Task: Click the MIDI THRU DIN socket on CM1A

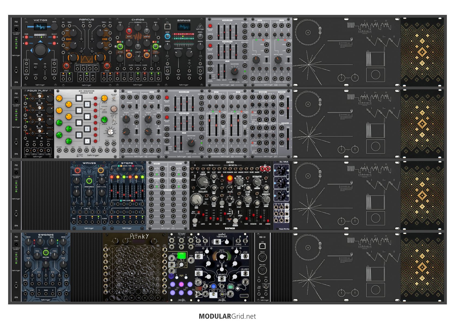Action: click(262, 270)
